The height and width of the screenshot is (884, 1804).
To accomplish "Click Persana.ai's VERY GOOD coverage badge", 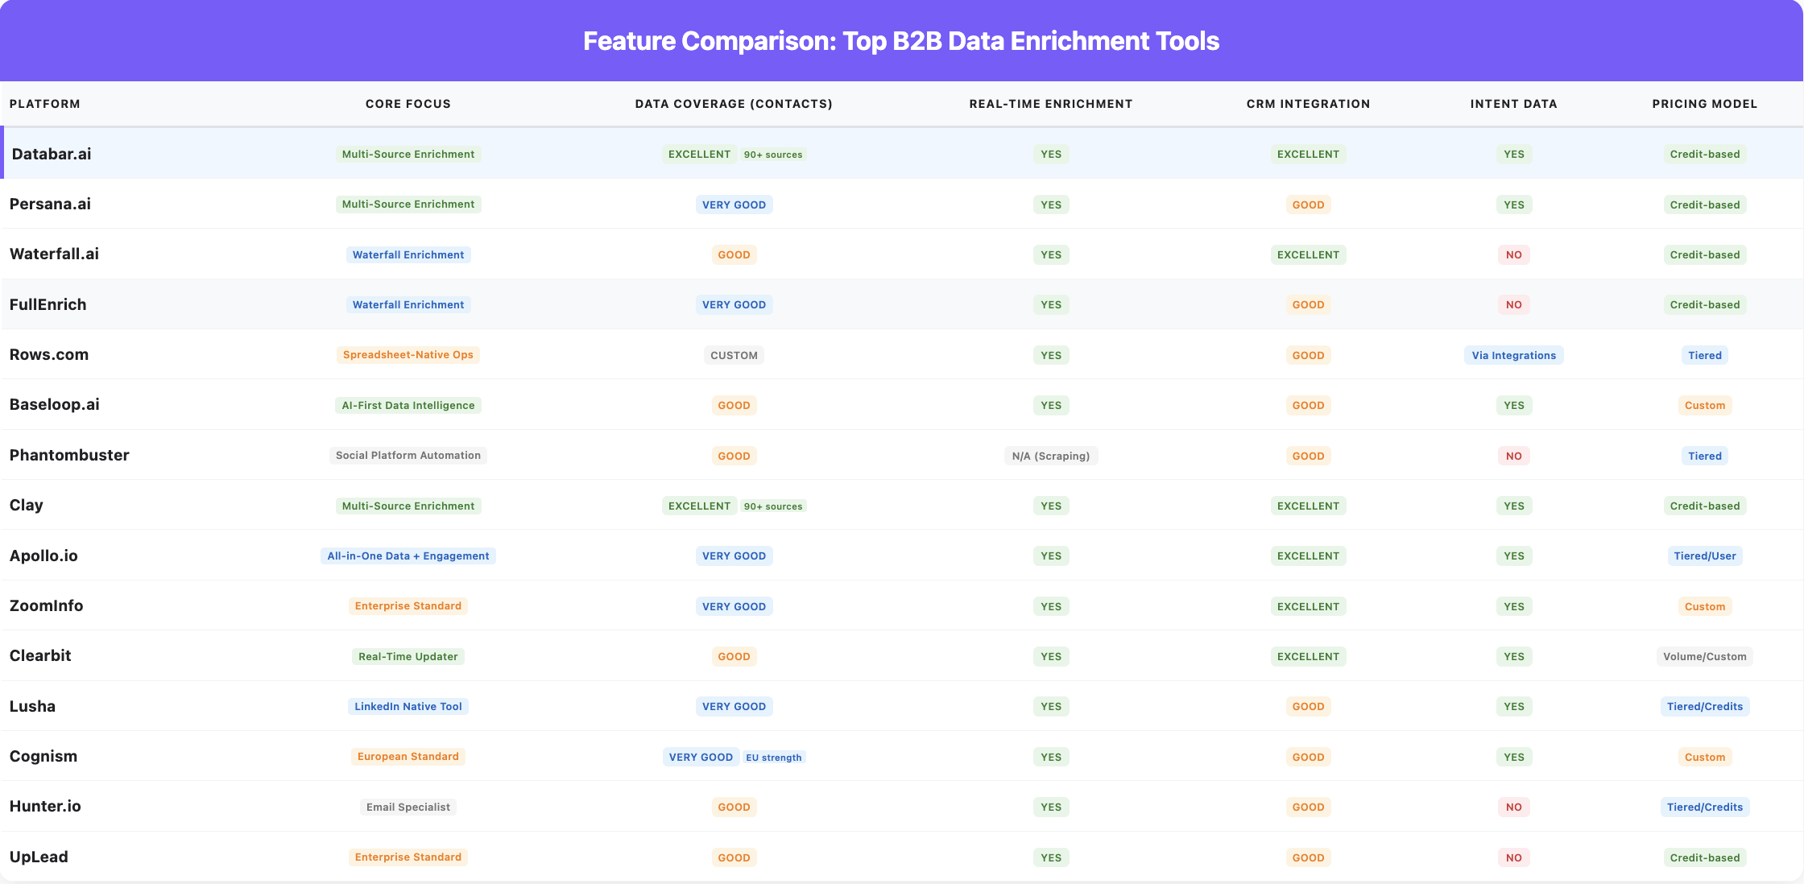I will pos(734,204).
